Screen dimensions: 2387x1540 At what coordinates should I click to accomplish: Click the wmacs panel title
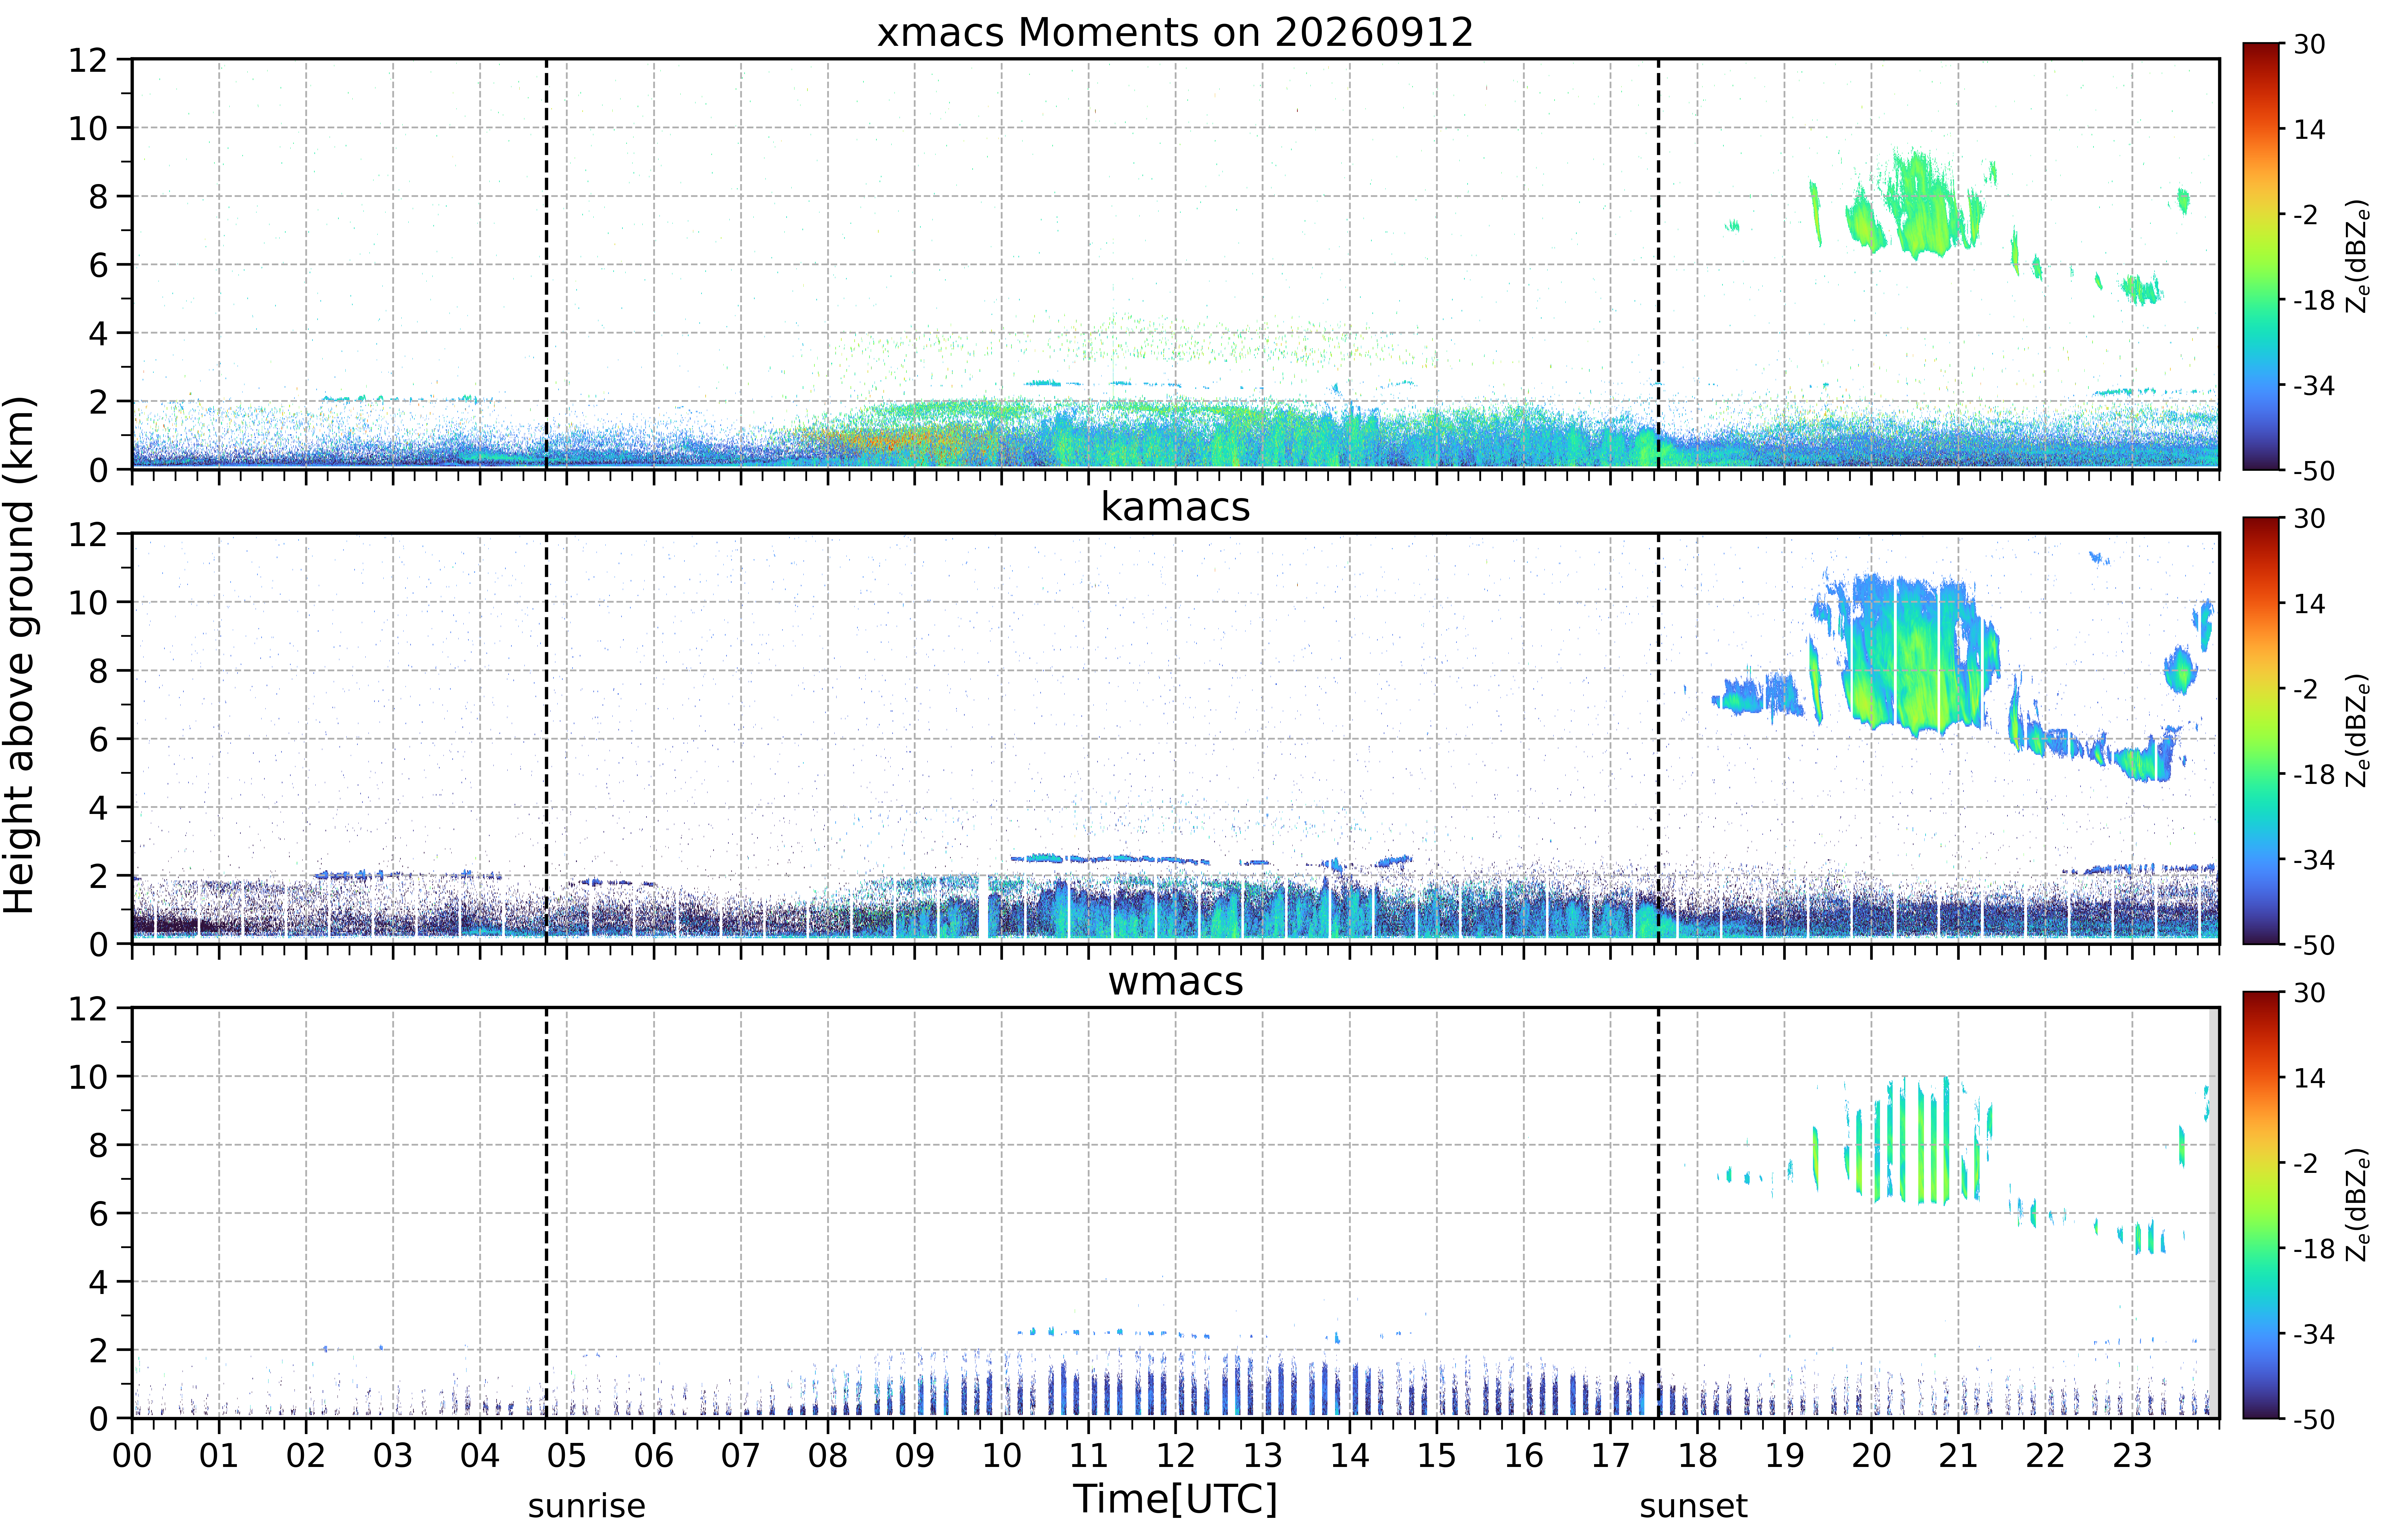[1175, 981]
